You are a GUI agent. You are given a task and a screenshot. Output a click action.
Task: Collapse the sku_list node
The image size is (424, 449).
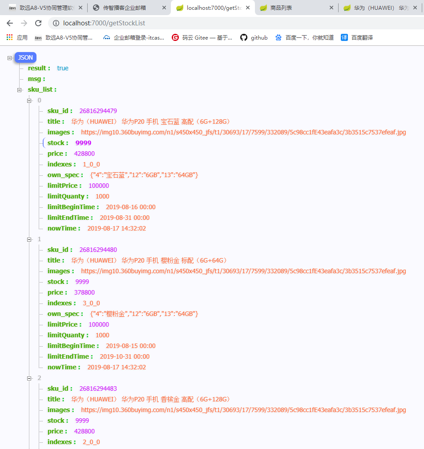[19, 90]
